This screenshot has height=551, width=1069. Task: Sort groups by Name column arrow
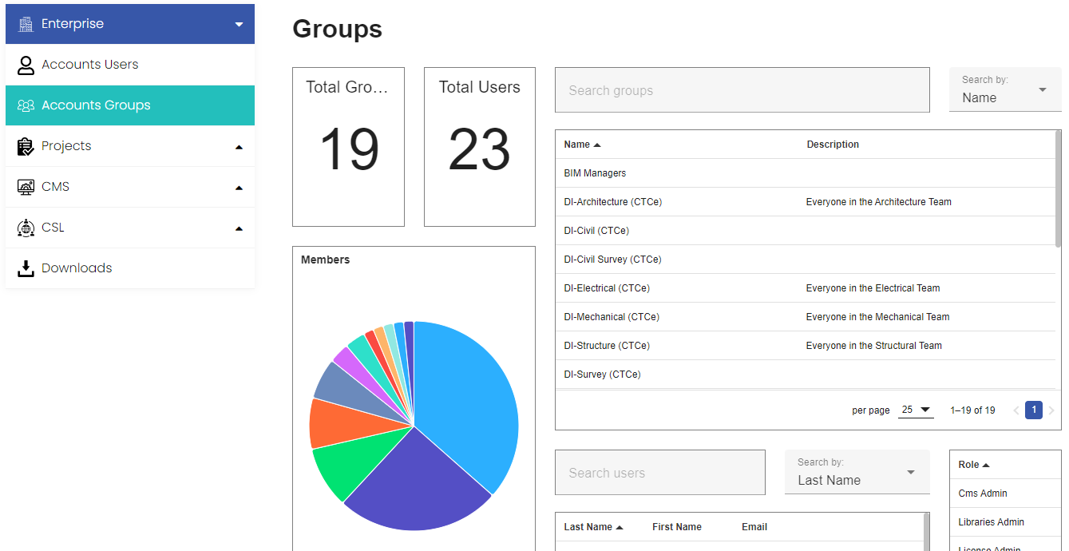pos(597,145)
